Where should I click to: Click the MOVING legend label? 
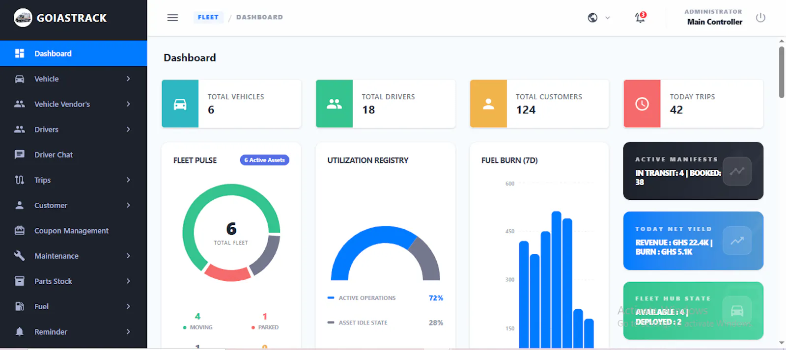[x=201, y=327]
